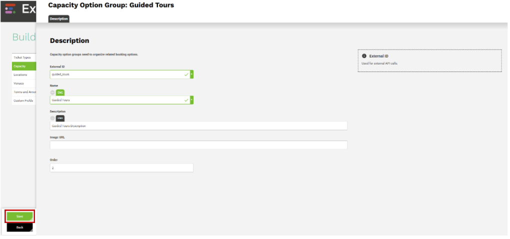This screenshot has width=510, height=239.
Task: Click into the Order field
Action: 121,168
